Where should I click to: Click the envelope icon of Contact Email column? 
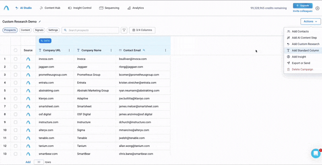pos(120,50)
